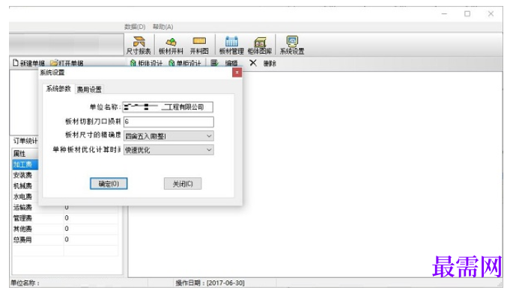Open the 板材开料 panel cutting tool

pyautogui.click(x=171, y=46)
